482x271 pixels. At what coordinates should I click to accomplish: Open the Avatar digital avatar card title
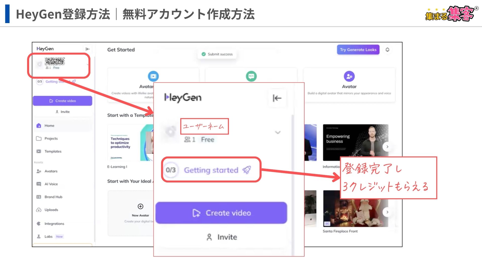pos(349,87)
